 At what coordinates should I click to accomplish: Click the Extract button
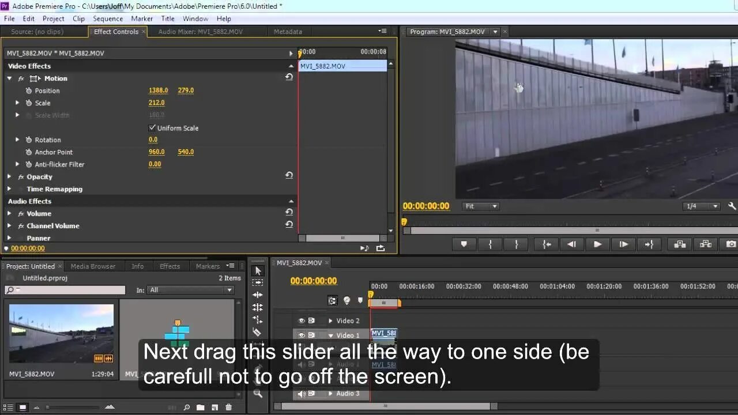(x=706, y=244)
